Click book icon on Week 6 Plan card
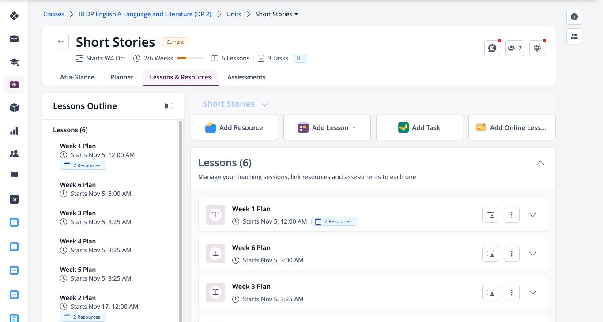 pyautogui.click(x=215, y=254)
